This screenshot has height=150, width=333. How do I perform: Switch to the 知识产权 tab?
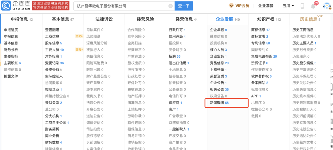pyautogui.click(x=265, y=19)
